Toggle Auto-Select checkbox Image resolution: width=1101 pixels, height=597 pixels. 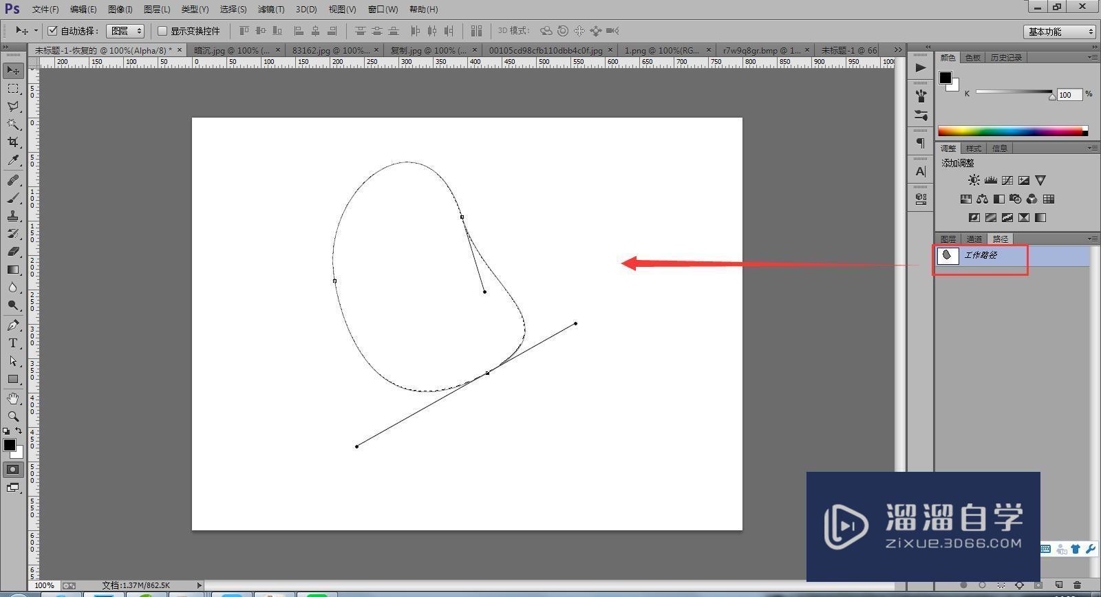[52, 30]
